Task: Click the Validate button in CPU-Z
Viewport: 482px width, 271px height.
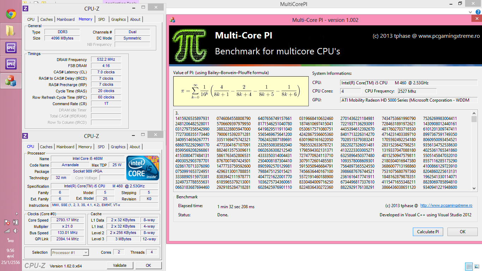Action: point(120,265)
